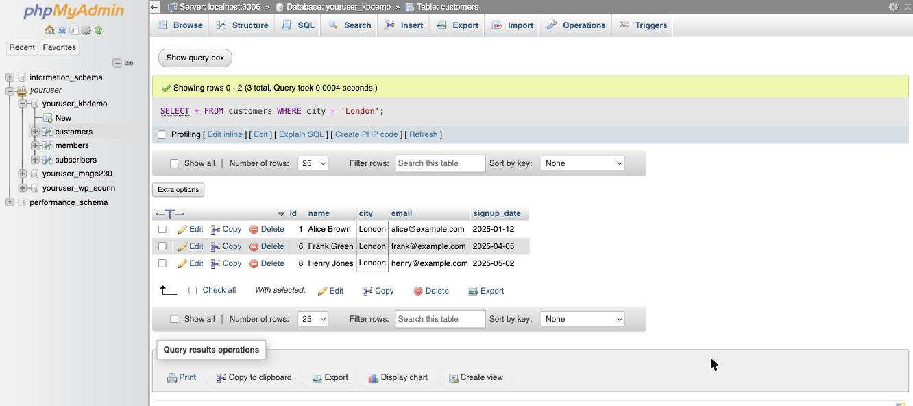Tick the Check all checkbox
This screenshot has width=913, height=406.
[x=193, y=291]
